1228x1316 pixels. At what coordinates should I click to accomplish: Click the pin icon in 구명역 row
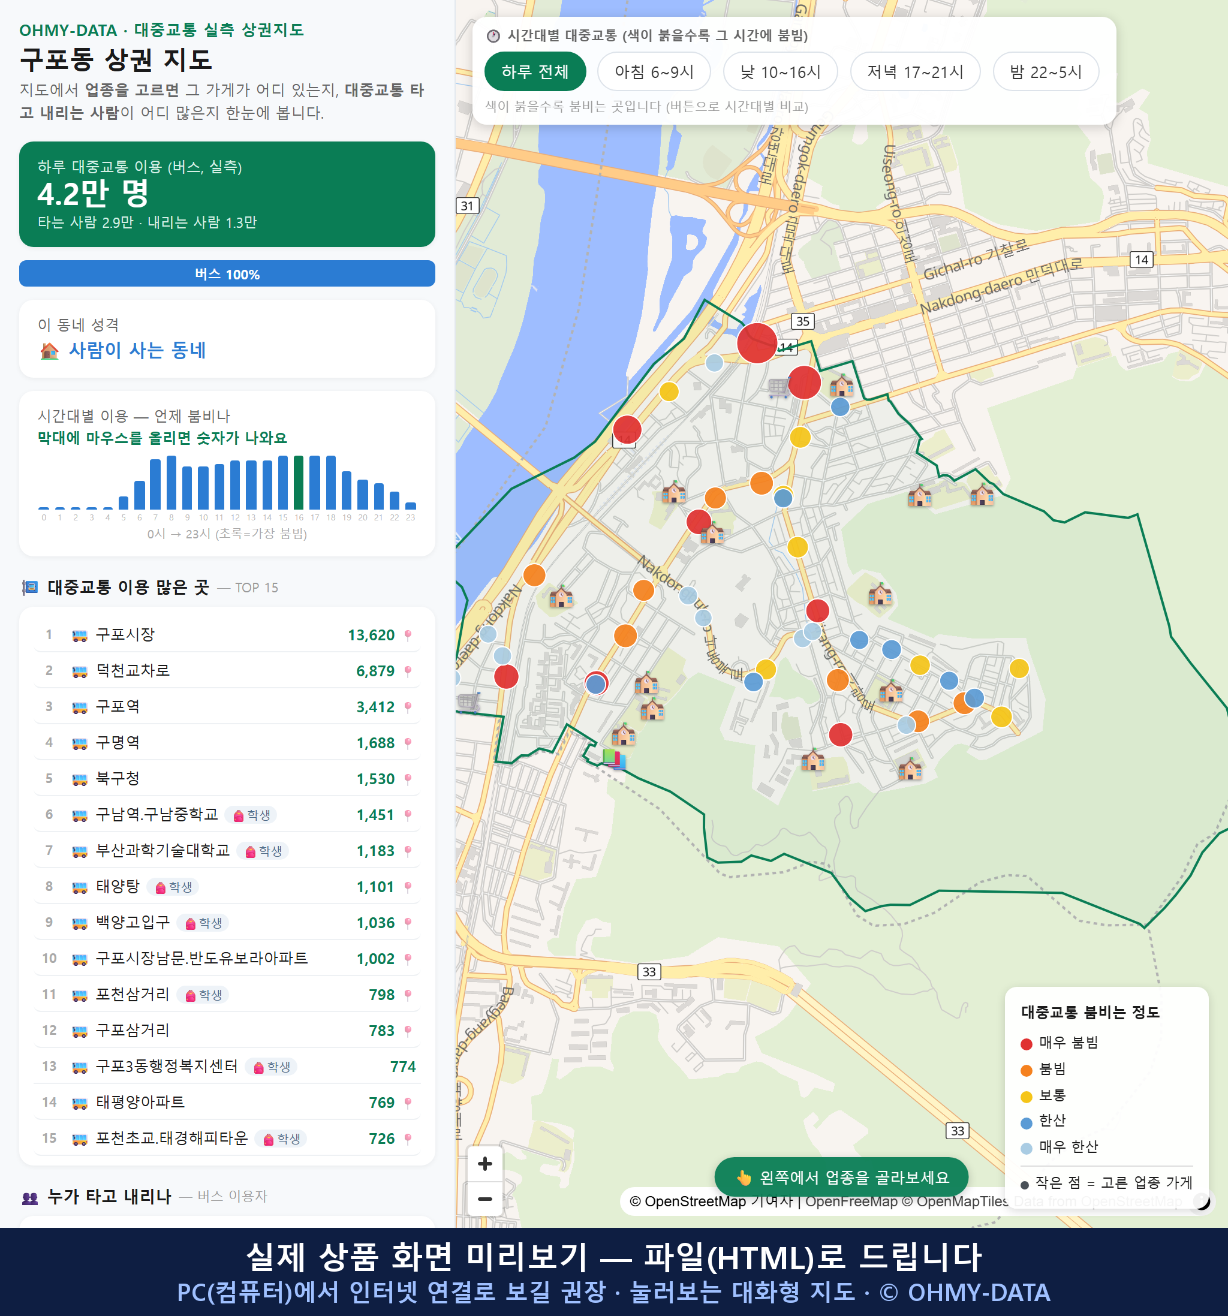click(x=408, y=743)
